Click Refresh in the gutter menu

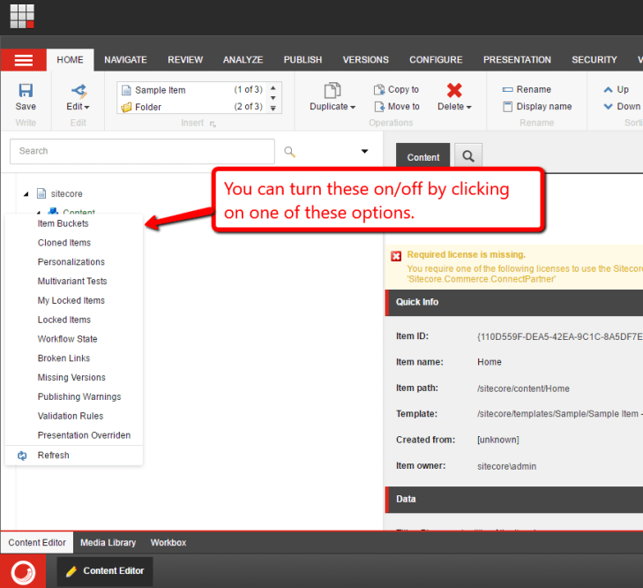pos(74,456)
